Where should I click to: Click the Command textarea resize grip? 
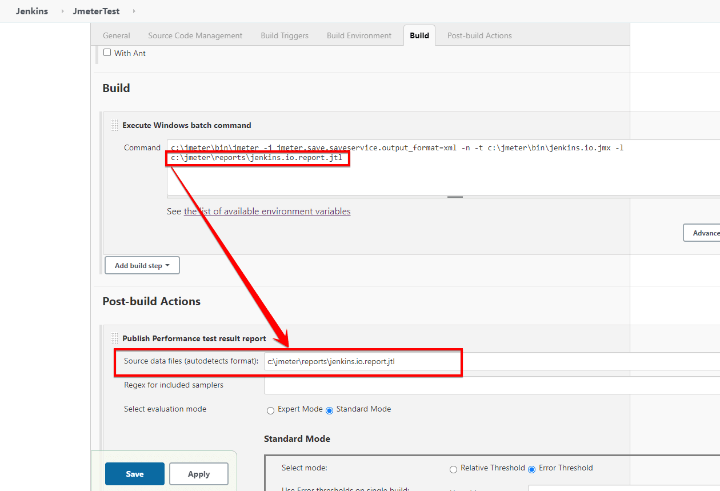click(x=455, y=197)
